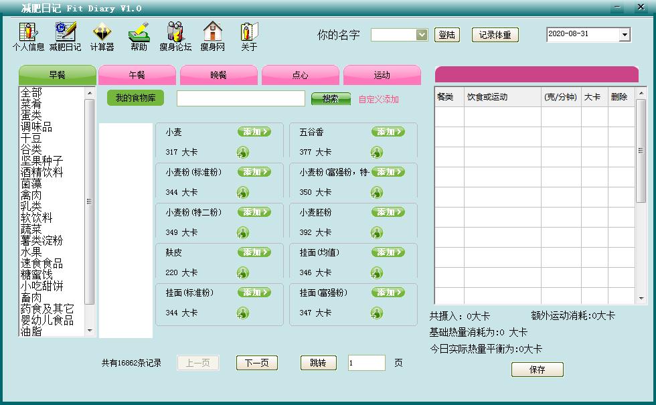The image size is (656, 405).
Task: Open 自定义添加 custom add link
Action: click(380, 98)
